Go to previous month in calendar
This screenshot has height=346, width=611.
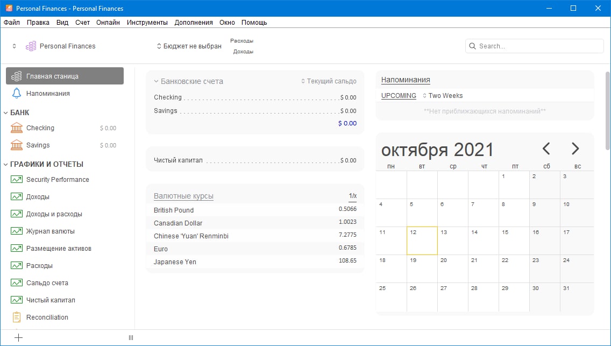pos(546,149)
